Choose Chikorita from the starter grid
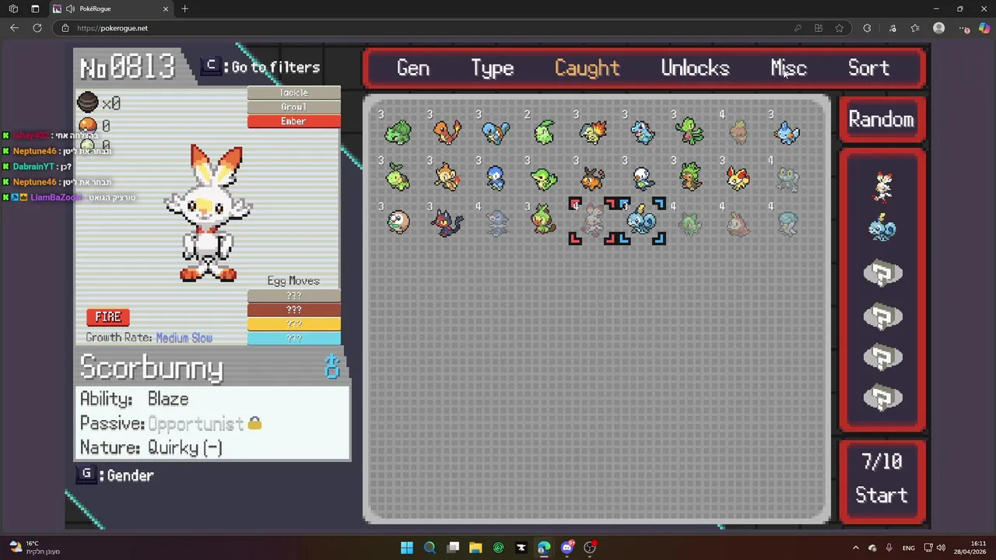 (545, 132)
